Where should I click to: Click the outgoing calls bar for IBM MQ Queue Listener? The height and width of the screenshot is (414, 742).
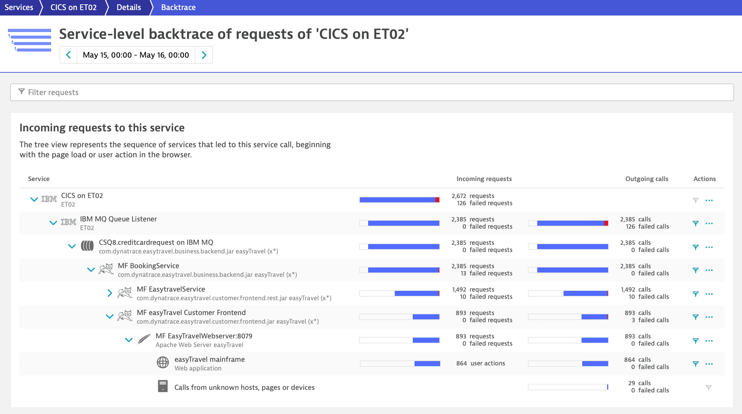coord(568,223)
